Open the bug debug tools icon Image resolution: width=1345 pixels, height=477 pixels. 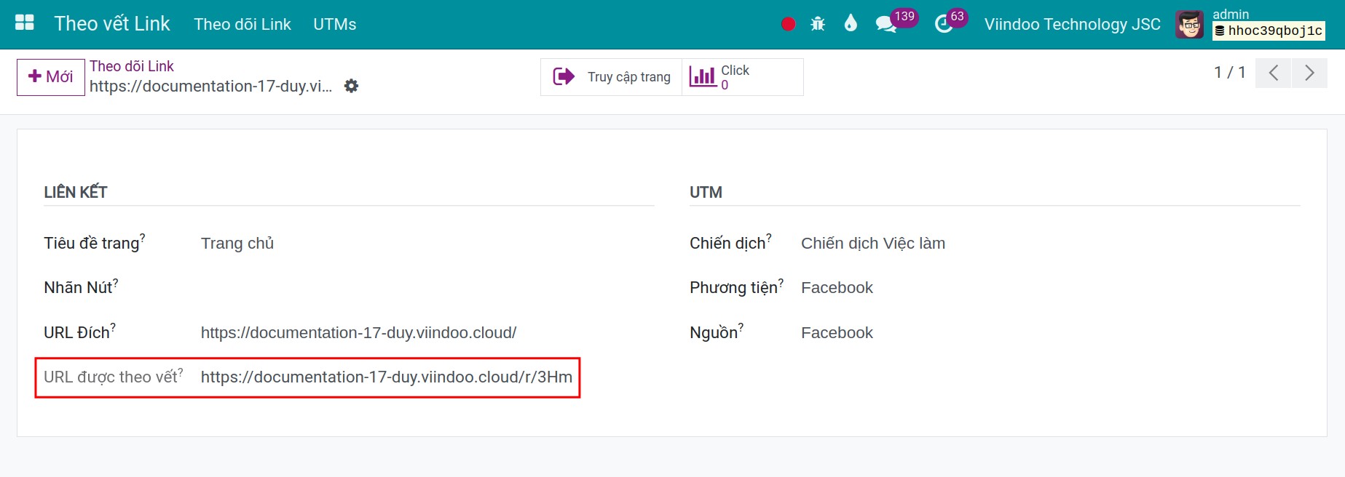[x=818, y=24]
